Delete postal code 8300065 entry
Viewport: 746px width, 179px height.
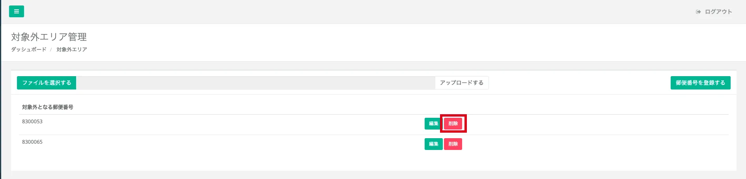click(x=453, y=144)
